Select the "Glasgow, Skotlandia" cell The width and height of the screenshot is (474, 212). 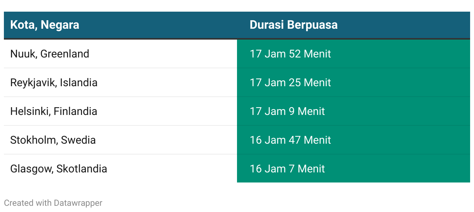pyautogui.click(x=120, y=169)
